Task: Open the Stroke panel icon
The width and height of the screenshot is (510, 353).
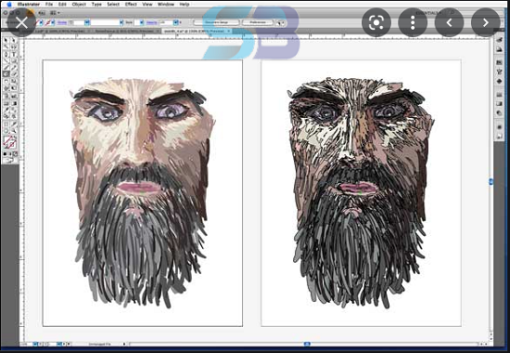Action: [499, 95]
